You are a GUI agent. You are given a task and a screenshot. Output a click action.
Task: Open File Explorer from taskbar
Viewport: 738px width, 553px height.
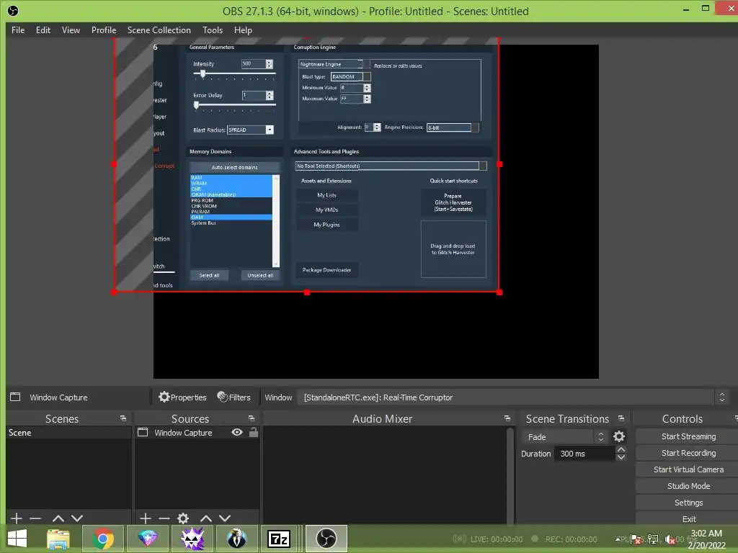coord(58,539)
